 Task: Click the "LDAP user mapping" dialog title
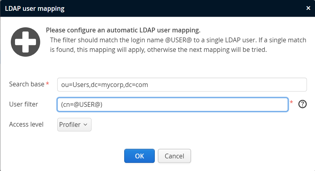(x=35, y=8)
